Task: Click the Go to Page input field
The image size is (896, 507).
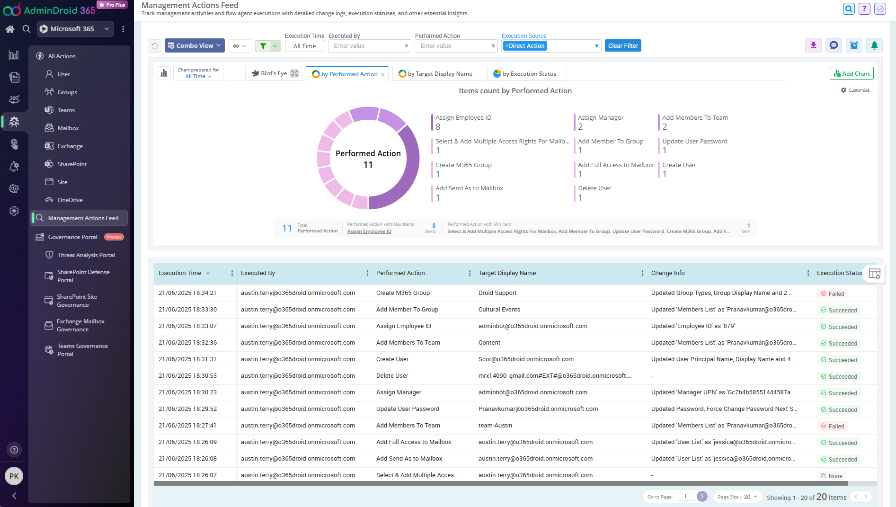Action: click(x=685, y=497)
